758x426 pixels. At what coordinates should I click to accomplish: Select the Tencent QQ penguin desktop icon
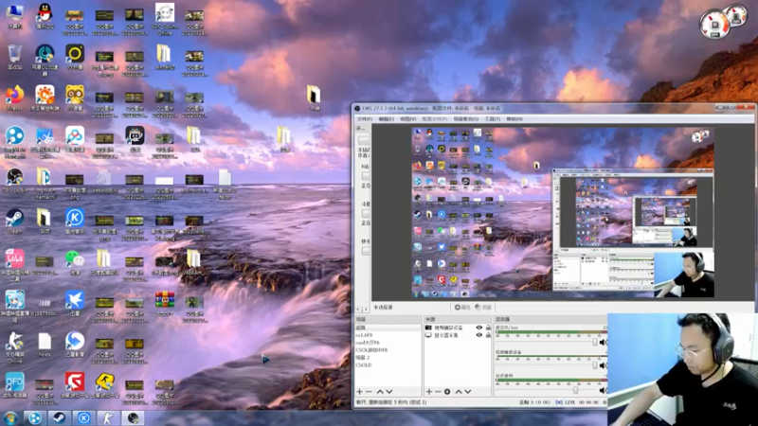pyautogui.click(x=45, y=16)
